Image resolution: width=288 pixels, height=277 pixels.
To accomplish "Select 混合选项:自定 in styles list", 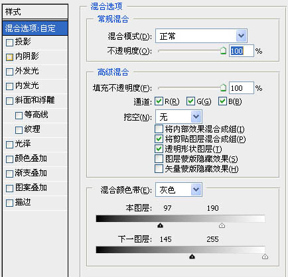I will (x=35, y=28).
